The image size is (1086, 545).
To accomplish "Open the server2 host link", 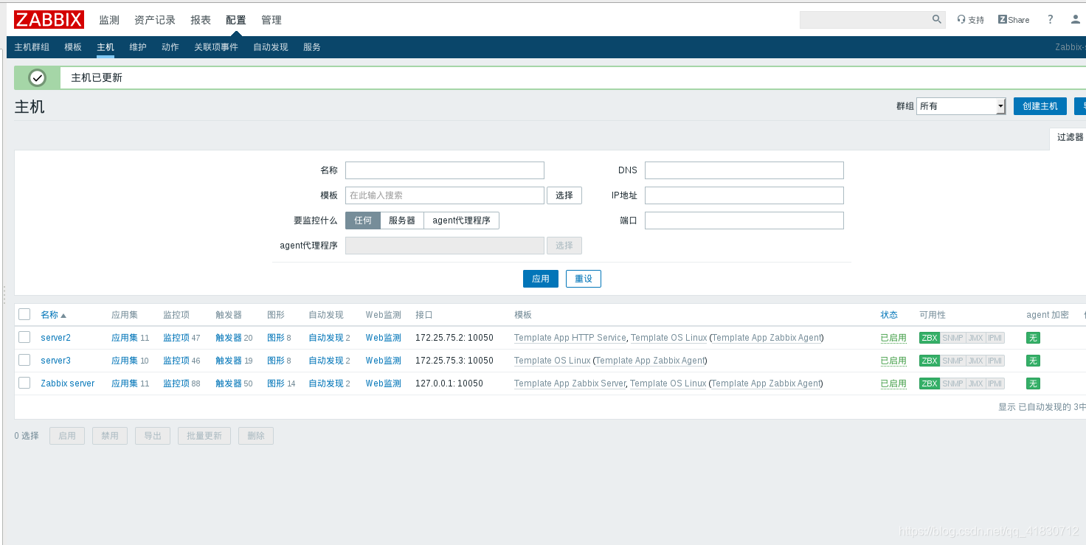I will tap(55, 338).
